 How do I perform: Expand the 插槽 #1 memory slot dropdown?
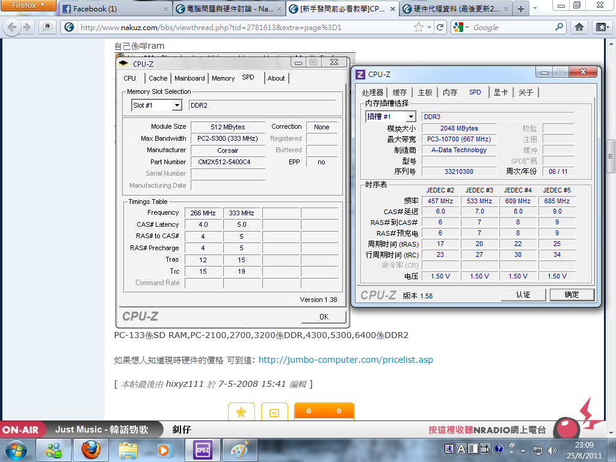(x=411, y=117)
